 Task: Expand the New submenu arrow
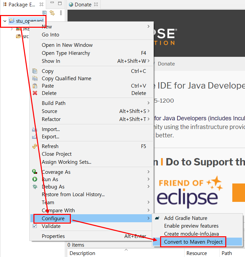(x=148, y=26)
